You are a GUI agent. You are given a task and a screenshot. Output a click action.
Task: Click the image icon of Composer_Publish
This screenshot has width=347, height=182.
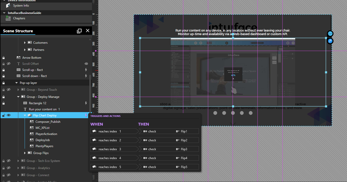[32, 122]
